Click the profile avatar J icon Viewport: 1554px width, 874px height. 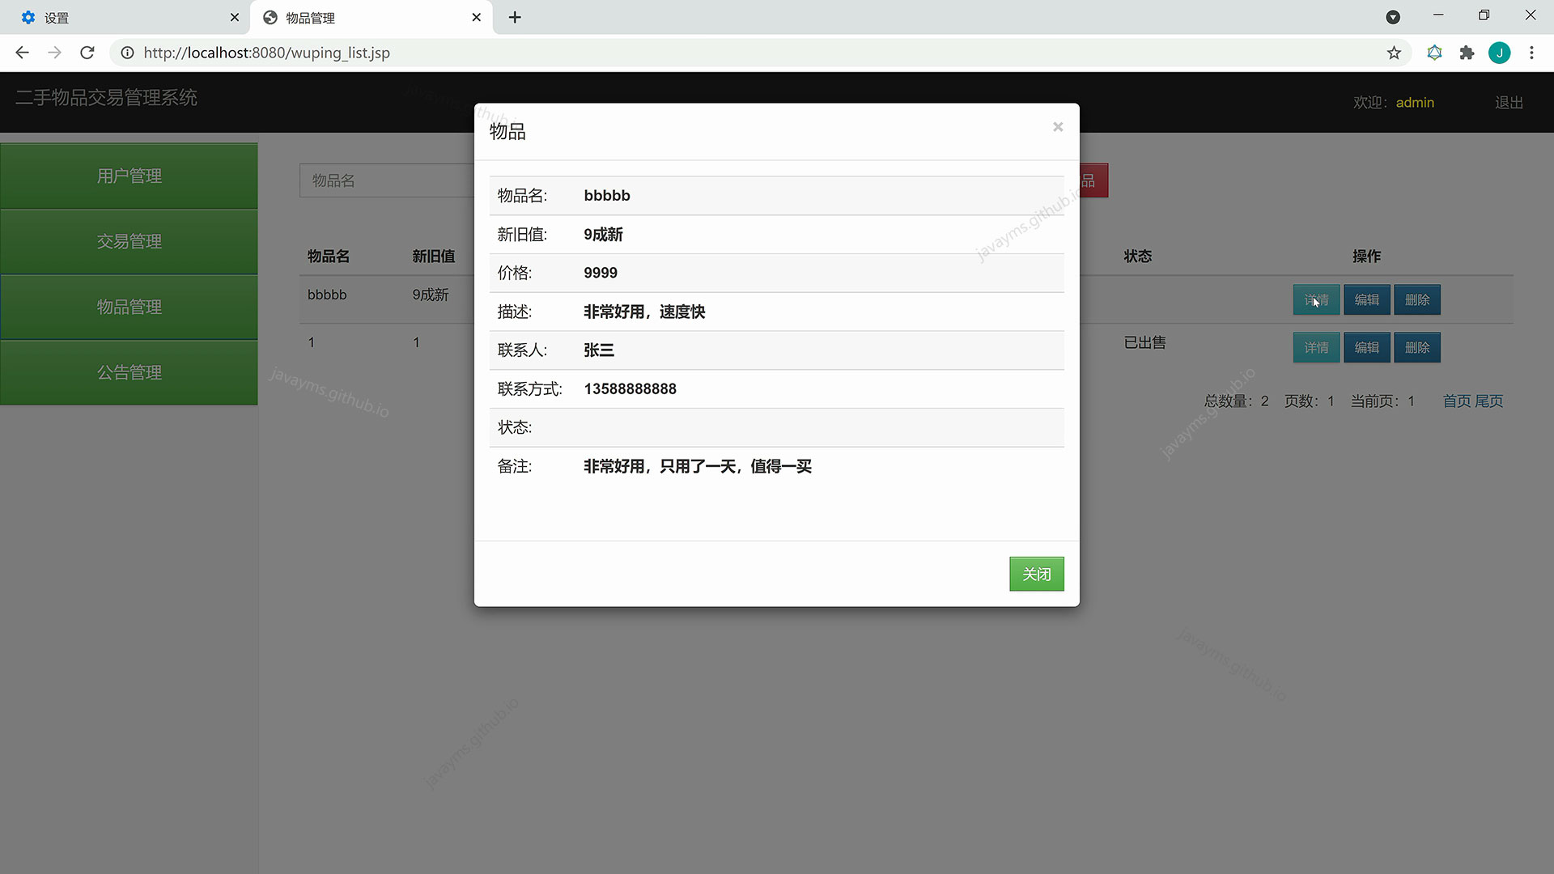point(1499,53)
